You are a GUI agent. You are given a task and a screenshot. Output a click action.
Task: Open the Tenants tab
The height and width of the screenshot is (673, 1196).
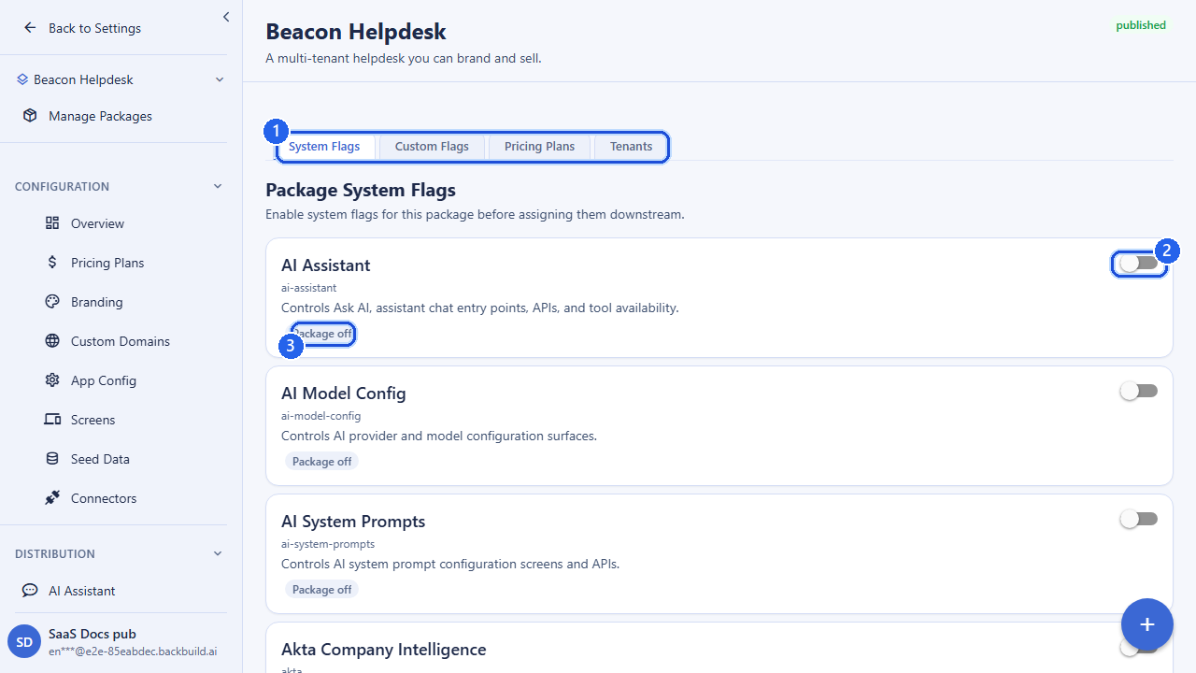point(631,147)
